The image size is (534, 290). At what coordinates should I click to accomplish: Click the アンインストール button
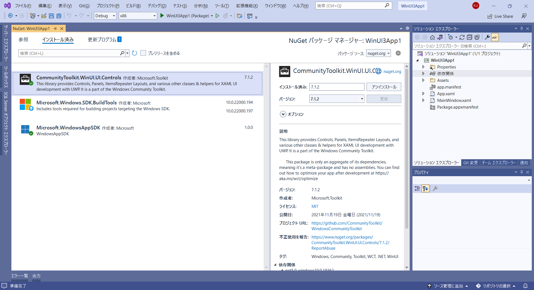point(384,87)
